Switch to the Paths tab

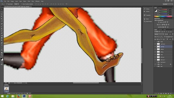(x=164, y=30)
